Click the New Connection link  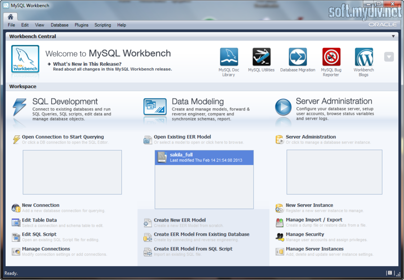coord(41,205)
